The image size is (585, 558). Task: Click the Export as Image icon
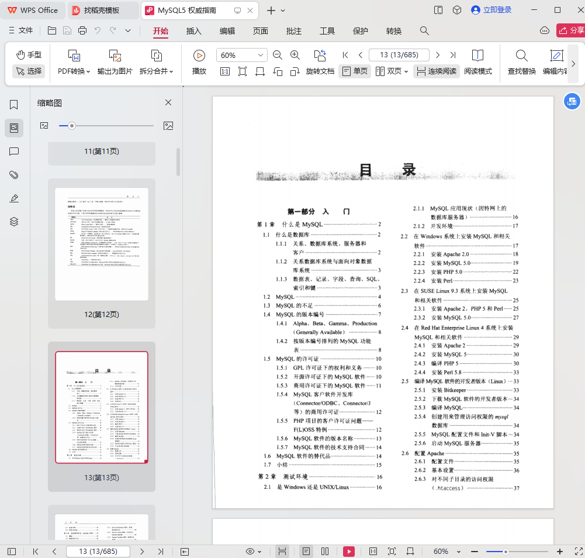point(115,56)
